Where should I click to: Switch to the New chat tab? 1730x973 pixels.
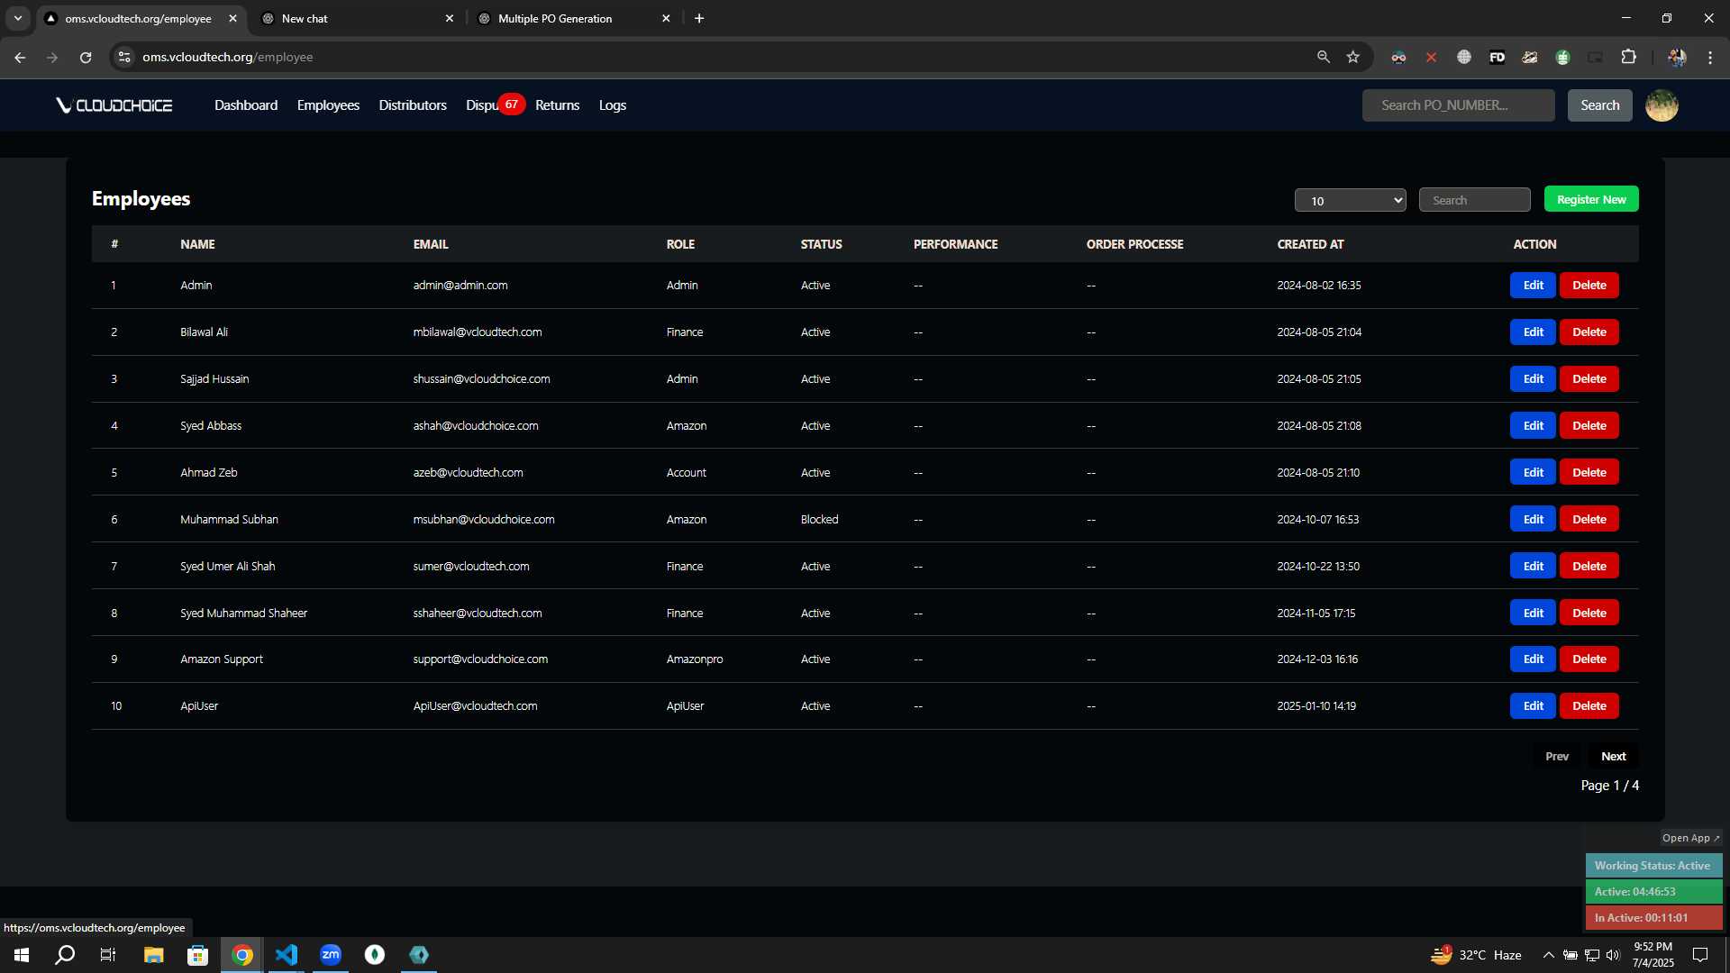pyautogui.click(x=359, y=18)
